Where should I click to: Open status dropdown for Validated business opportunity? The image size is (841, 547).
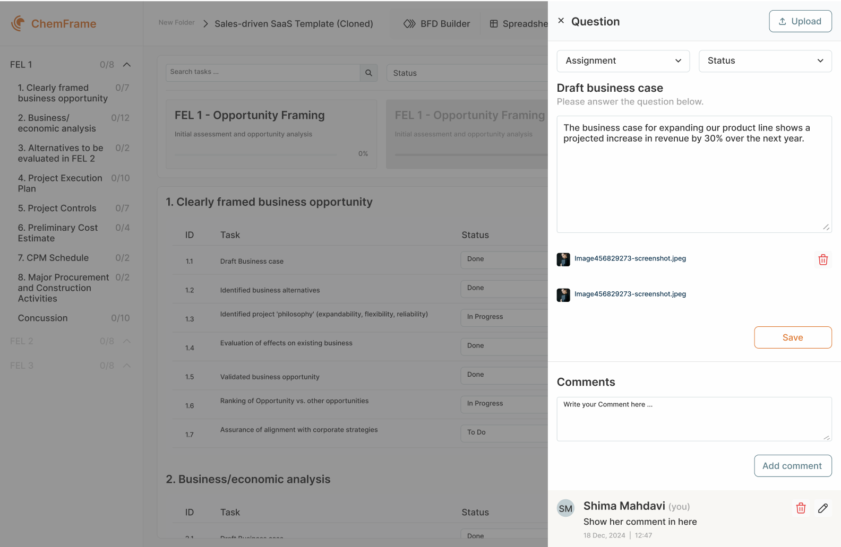(504, 375)
